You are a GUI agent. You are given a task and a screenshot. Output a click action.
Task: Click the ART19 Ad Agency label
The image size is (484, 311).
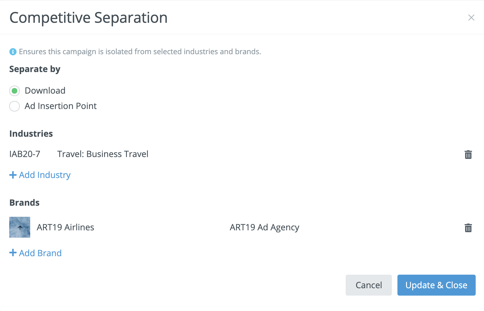(x=264, y=227)
